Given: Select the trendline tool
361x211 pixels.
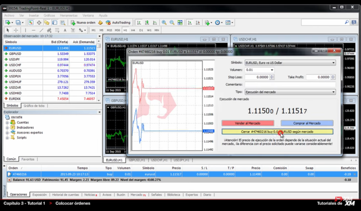Looking at the screenshot, I should (x=41, y=30).
